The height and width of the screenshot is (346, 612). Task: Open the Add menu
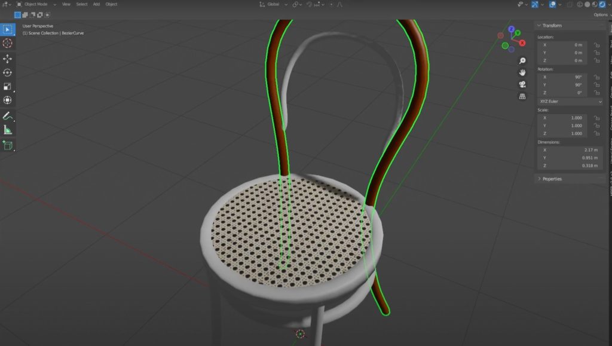click(96, 4)
